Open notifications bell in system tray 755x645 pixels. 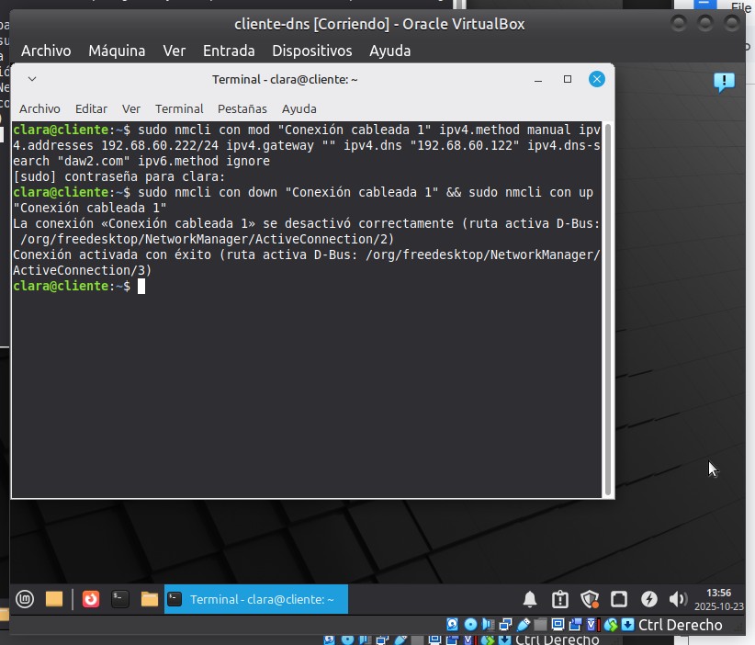pyautogui.click(x=530, y=599)
